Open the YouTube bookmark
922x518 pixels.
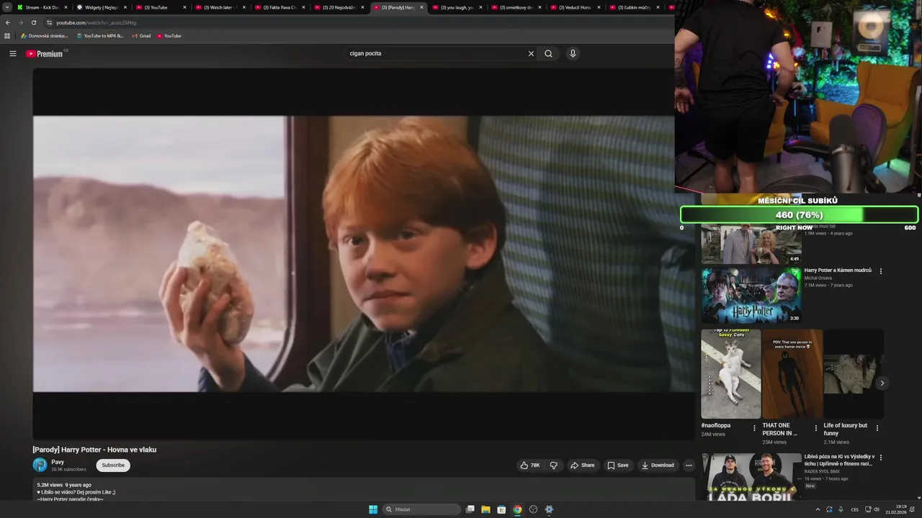[169, 36]
